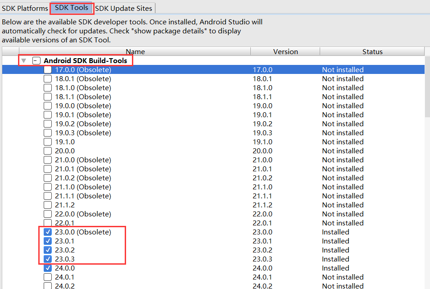Click version cell '21.1.1'
Screen dimensions: 430x289
click(263, 196)
